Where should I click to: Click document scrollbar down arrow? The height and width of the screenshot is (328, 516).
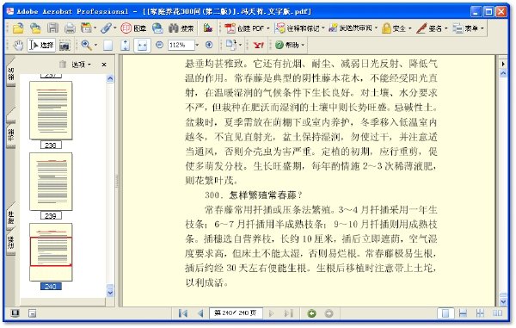pyautogui.click(x=503, y=301)
